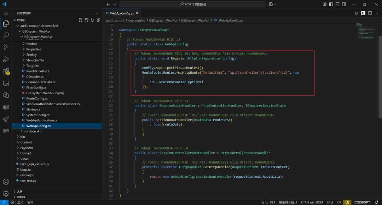Click WebApiConfig.cs in the breadcrumb
Image resolution: width=382 pixels, height=205 pixels.
pos(231,21)
